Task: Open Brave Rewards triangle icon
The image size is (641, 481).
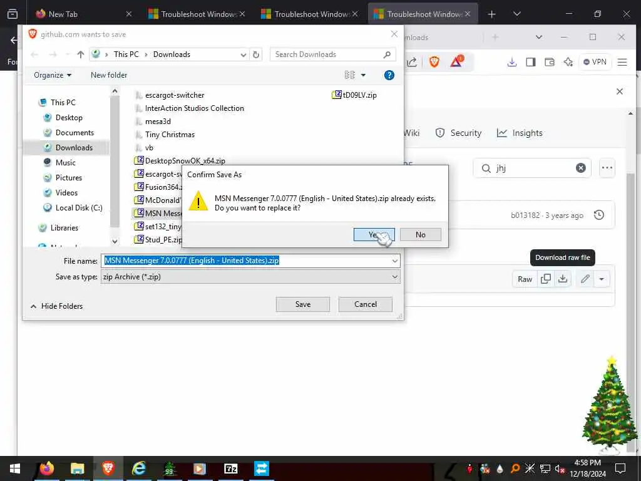Action: click(457, 61)
